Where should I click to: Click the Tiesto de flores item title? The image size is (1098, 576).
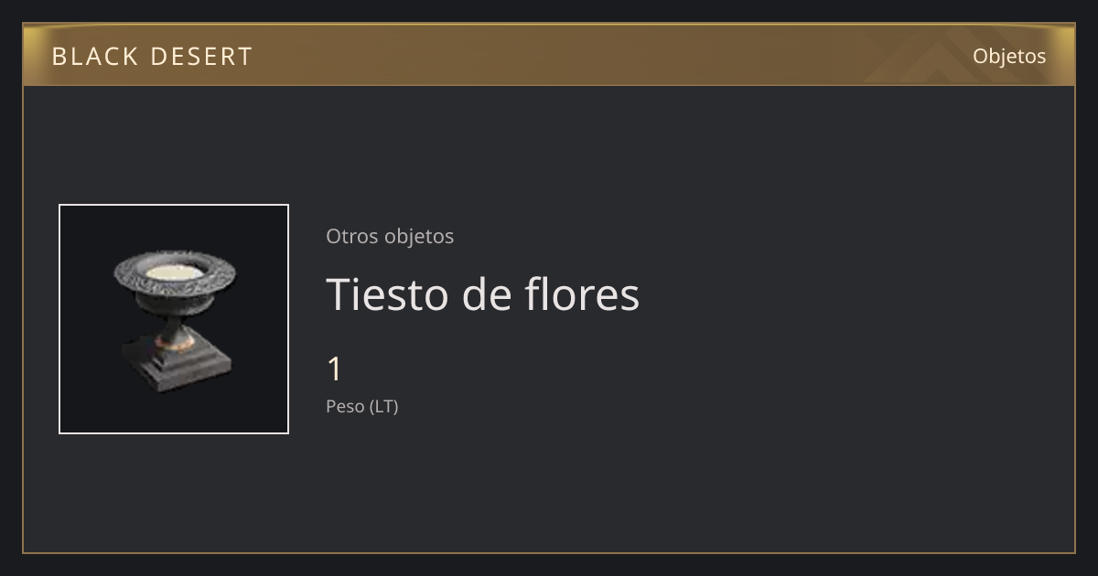tap(483, 294)
